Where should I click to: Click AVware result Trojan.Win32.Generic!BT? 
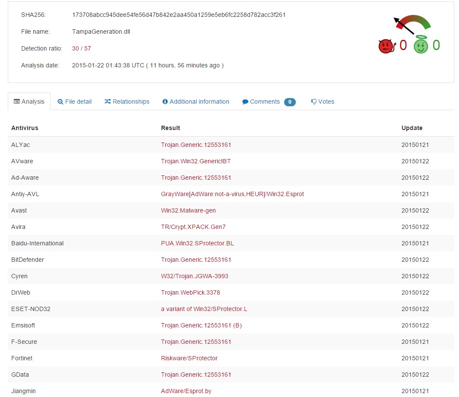coord(196,161)
